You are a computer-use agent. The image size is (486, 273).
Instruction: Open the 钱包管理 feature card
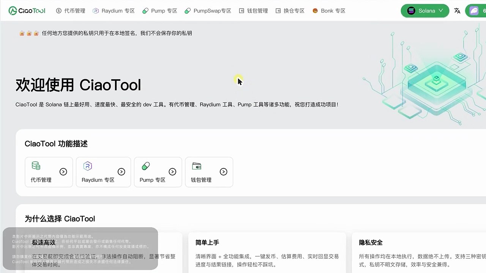[x=209, y=172]
